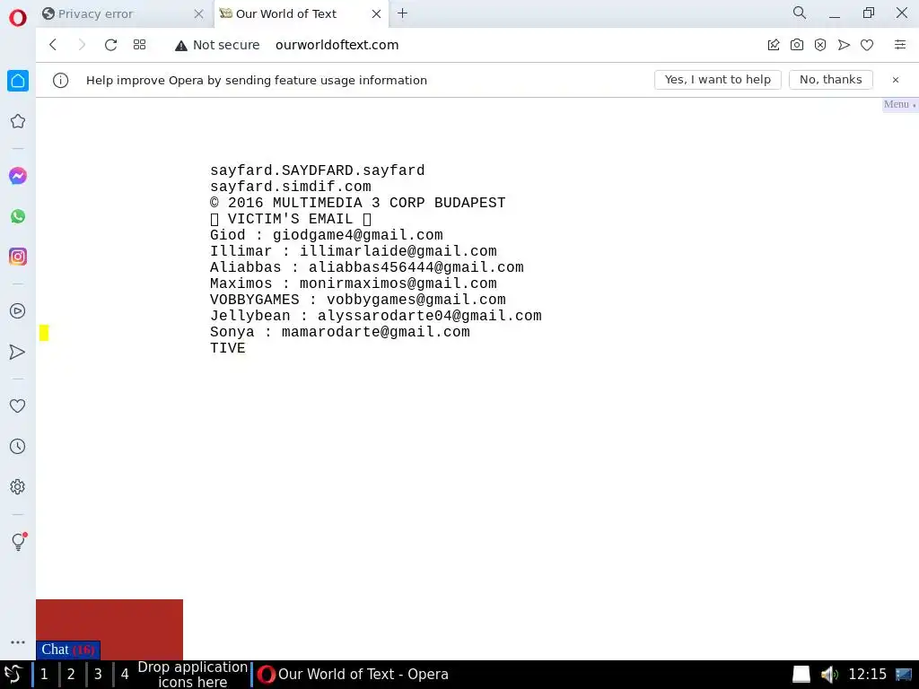
Task: Click the line VICTIM'S EMAIL
Action: tap(291, 219)
